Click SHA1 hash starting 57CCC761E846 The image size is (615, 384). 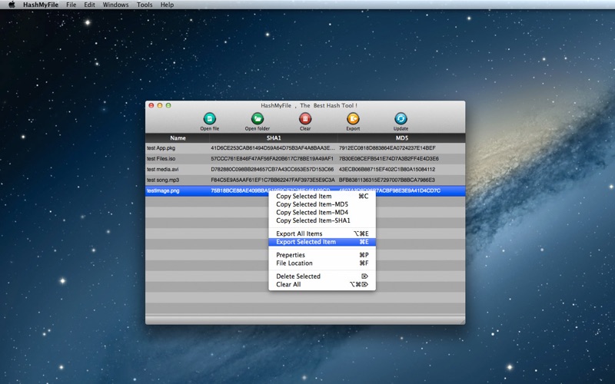(x=272, y=159)
